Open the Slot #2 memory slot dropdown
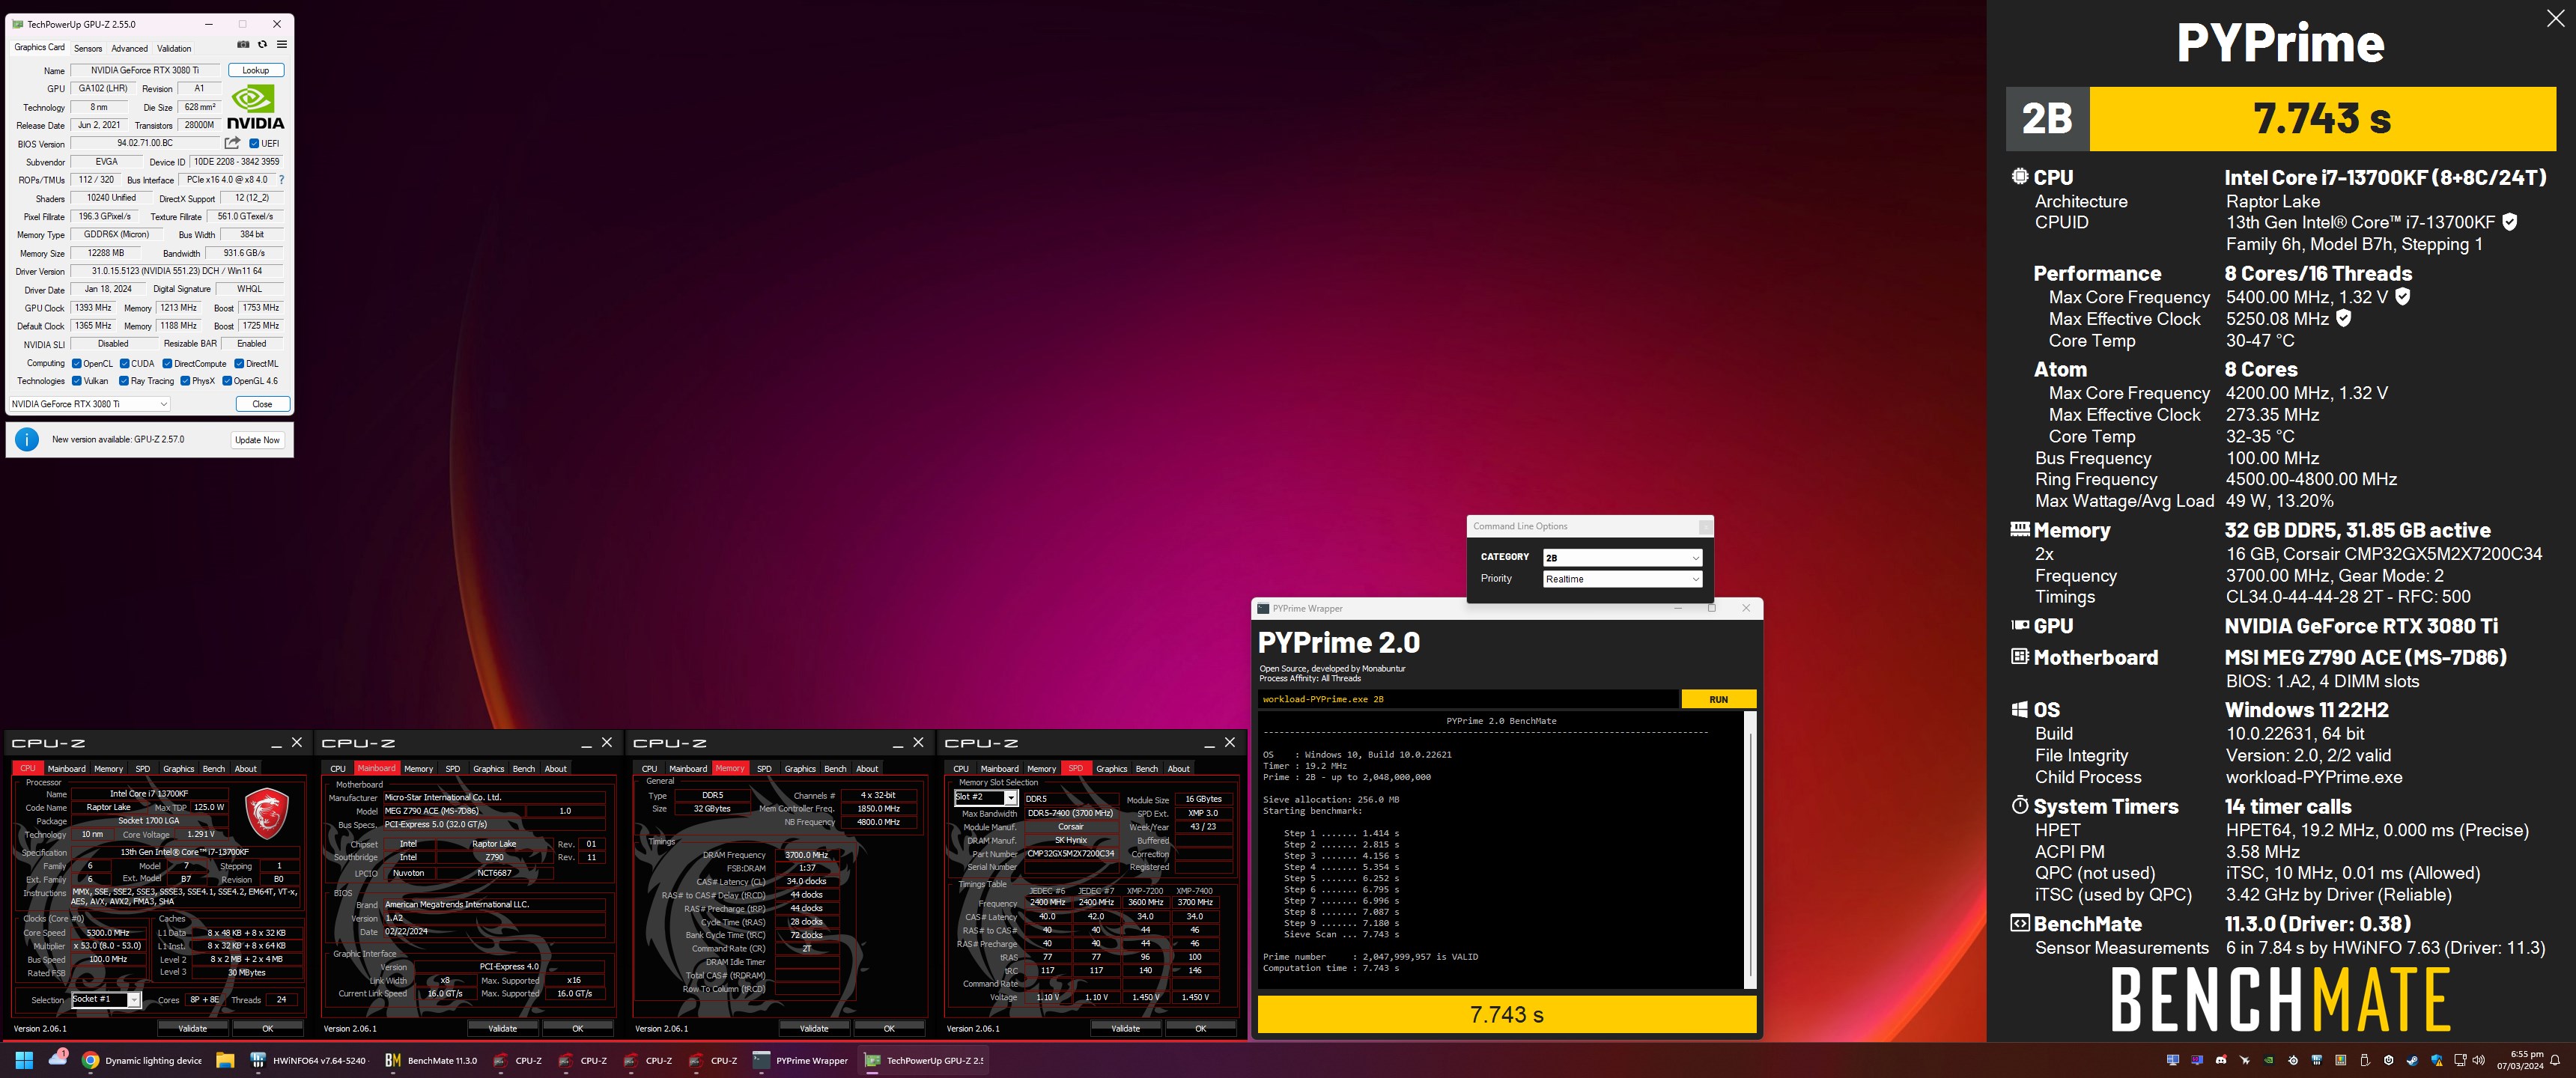Viewport: 2576px width, 1078px height. point(986,797)
